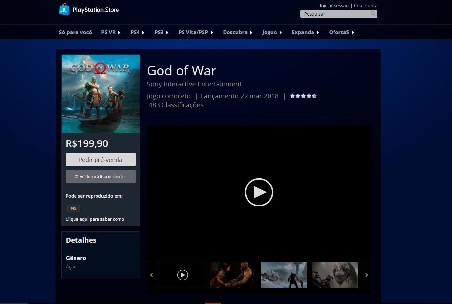This screenshot has width=452, height=304.
Task: Click the Sony Interactive Entertainment publisher text
Action: point(194,84)
